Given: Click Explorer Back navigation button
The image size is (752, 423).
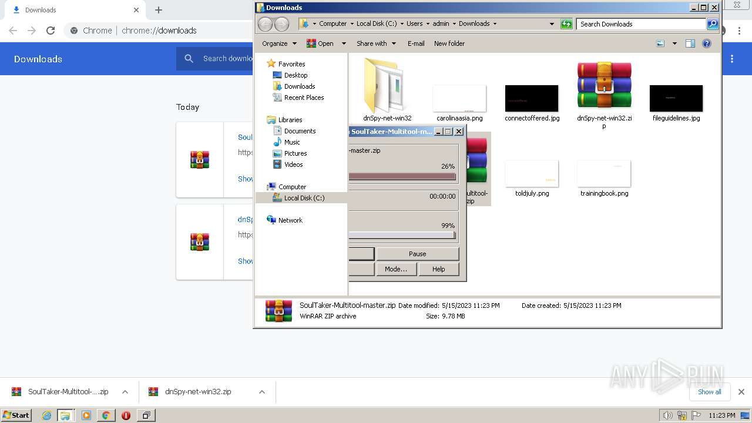Looking at the screenshot, I should pyautogui.click(x=266, y=24).
